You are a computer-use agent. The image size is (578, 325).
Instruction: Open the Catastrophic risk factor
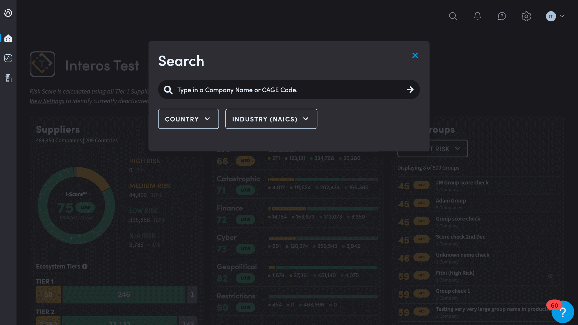238,179
